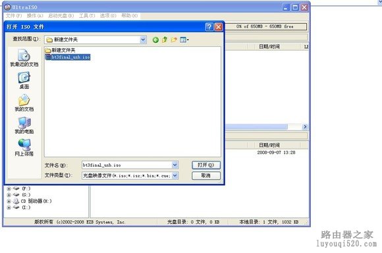Open My Documents places shortcut
Screen dimensions: 382x253
(24, 103)
